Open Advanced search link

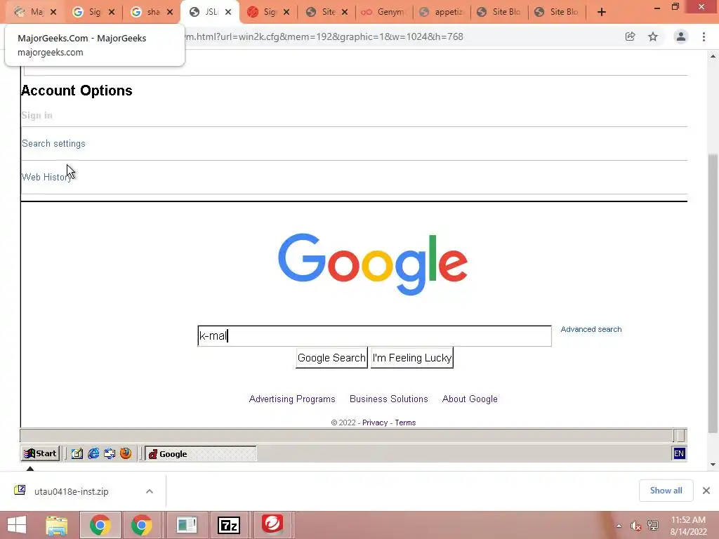coord(591,329)
